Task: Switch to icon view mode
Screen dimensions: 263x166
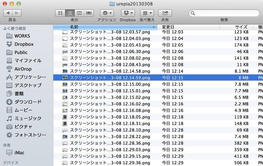Action: pos(60,13)
